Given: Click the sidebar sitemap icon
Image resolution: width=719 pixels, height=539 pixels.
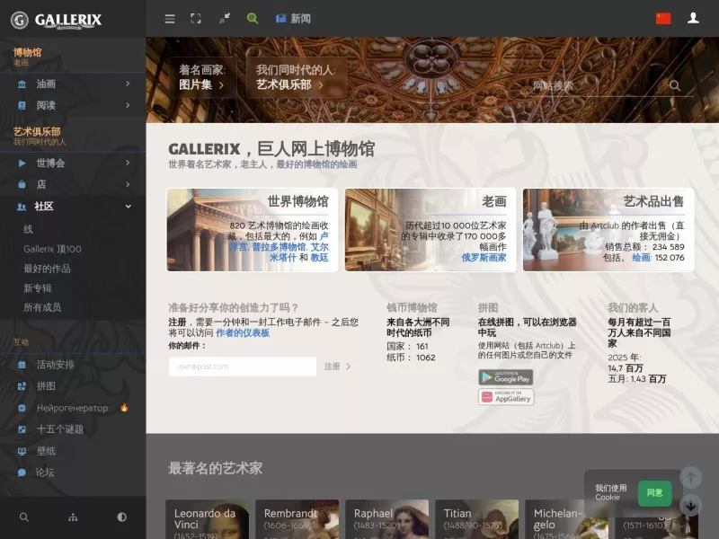Looking at the screenshot, I should 73,517.
